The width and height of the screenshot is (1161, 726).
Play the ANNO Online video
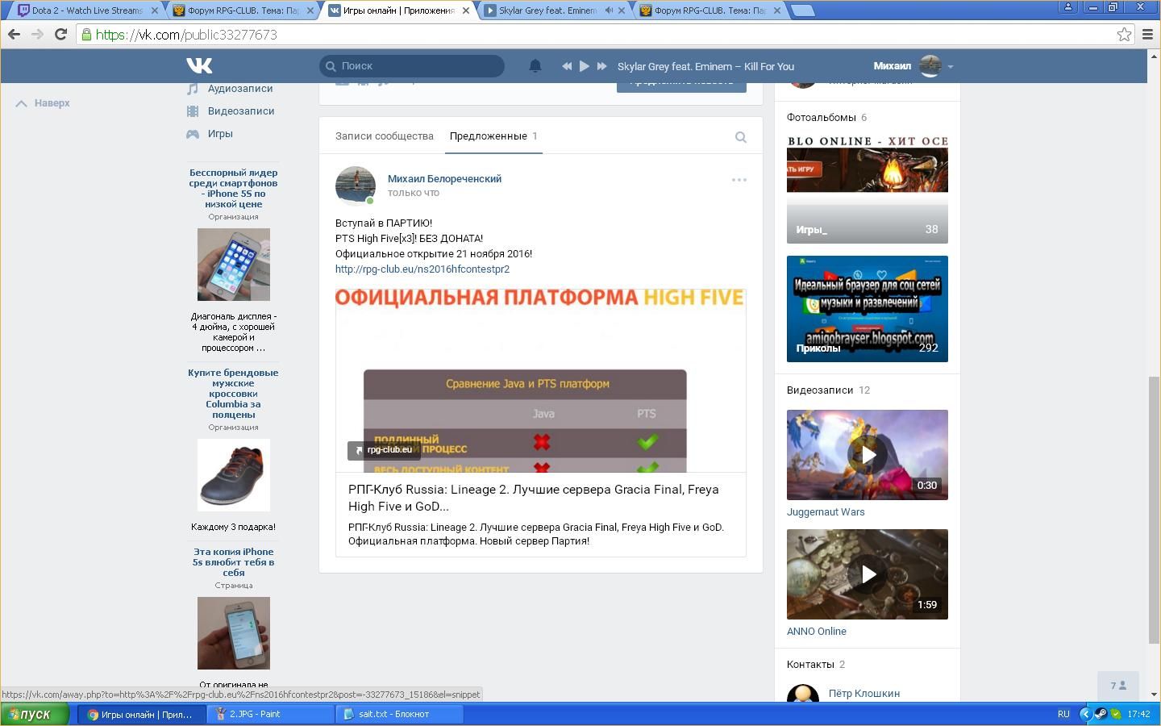[x=868, y=574]
